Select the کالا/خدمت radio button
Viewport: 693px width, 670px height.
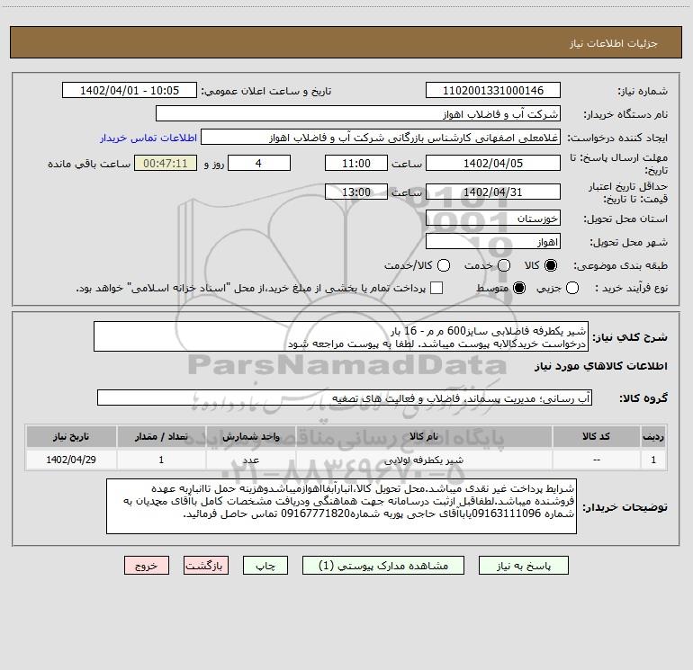coord(444,265)
